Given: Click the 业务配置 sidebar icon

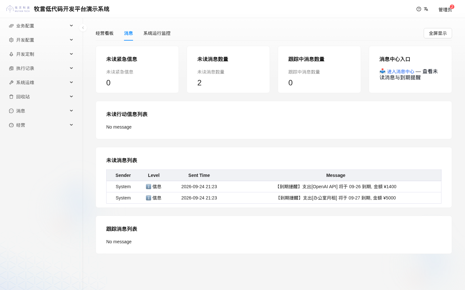Looking at the screenshot, I should (11, 26).
